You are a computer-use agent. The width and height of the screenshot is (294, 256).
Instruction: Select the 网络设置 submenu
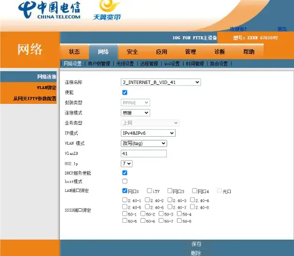pyautogui.click(x=73, y=64)
